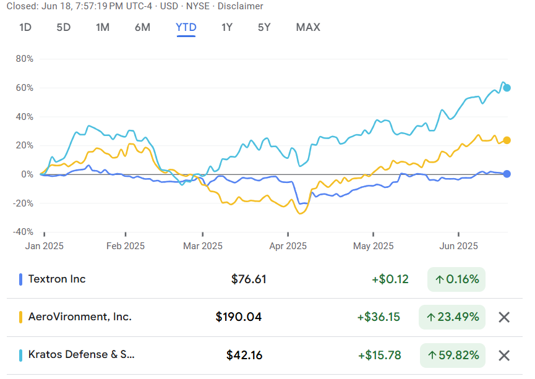The height and width of the screenshot is (379, 535).
Task: Remove AeroVironment from the comparison
Action: [504, 317]
